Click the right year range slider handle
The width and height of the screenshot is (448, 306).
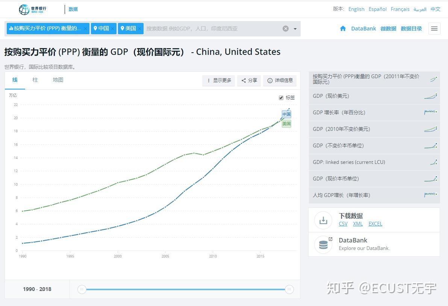[x=289, y=289]
